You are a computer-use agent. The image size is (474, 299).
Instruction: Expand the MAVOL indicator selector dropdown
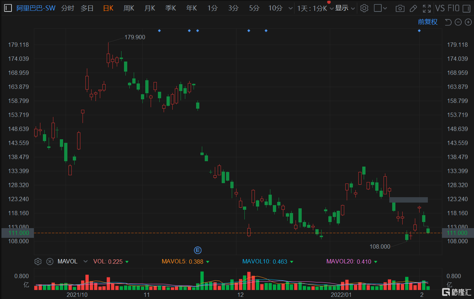(x=85, y=262)
